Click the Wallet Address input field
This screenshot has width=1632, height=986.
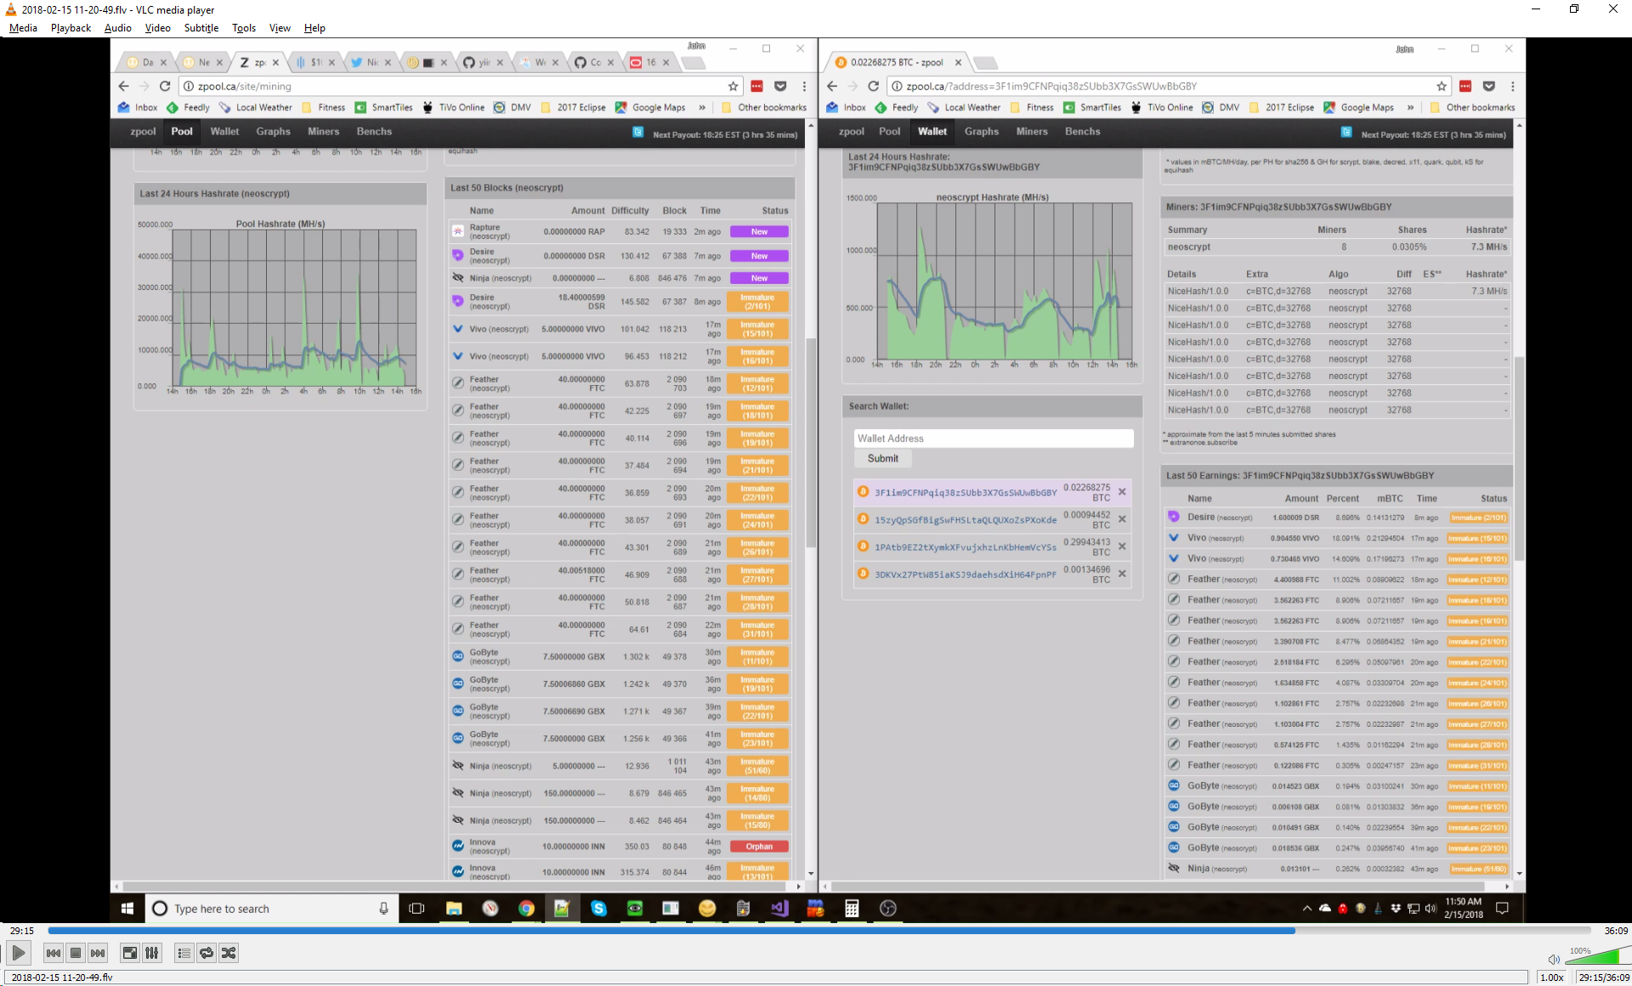[994, 439]
